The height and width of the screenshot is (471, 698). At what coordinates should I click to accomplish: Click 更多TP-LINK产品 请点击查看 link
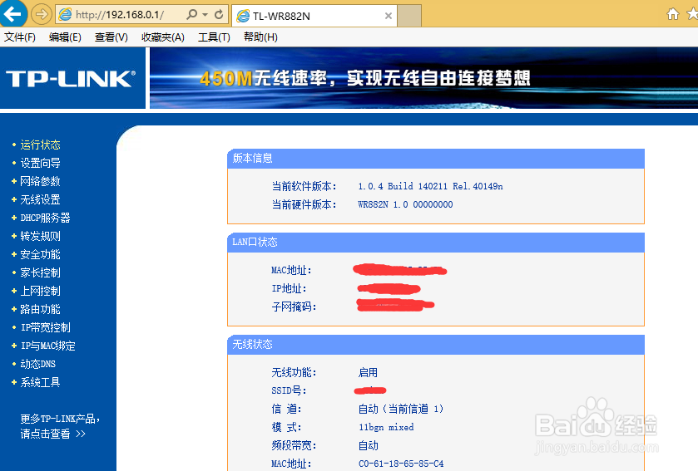pyautogui.click(x=60, y=426)
